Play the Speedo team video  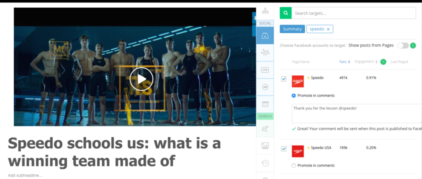pyautogui.click(x=141, y=79)
